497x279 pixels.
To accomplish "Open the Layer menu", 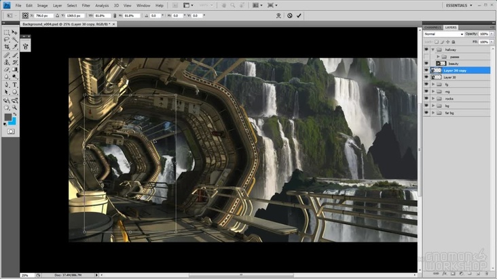I will 57,5.
